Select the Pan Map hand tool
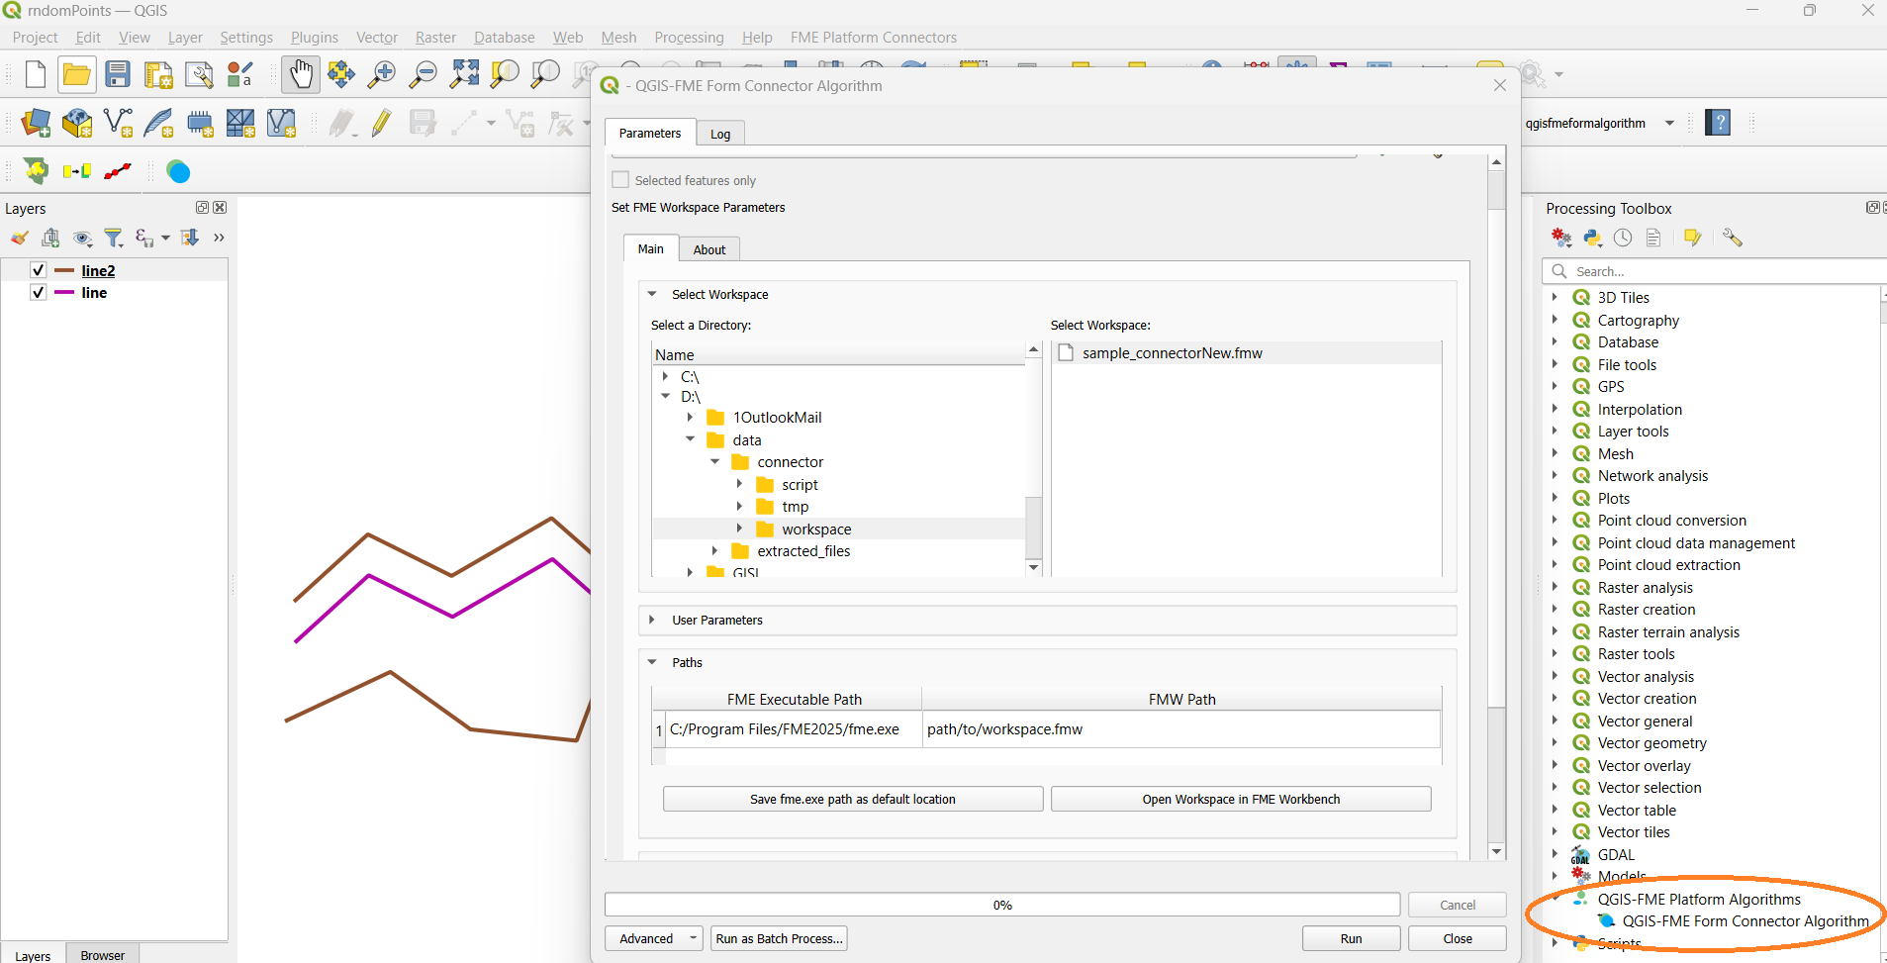 pos(301,74)
